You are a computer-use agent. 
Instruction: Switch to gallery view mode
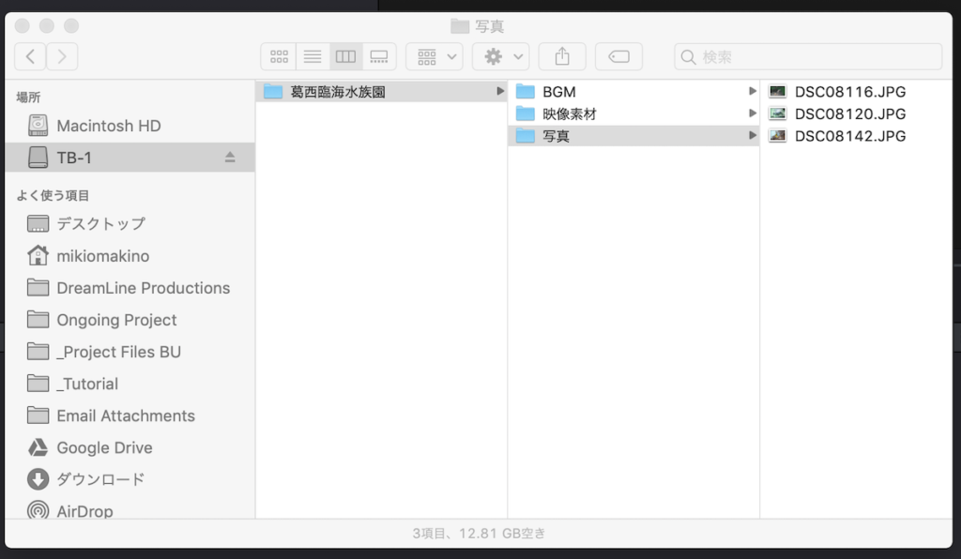point(379,56)
